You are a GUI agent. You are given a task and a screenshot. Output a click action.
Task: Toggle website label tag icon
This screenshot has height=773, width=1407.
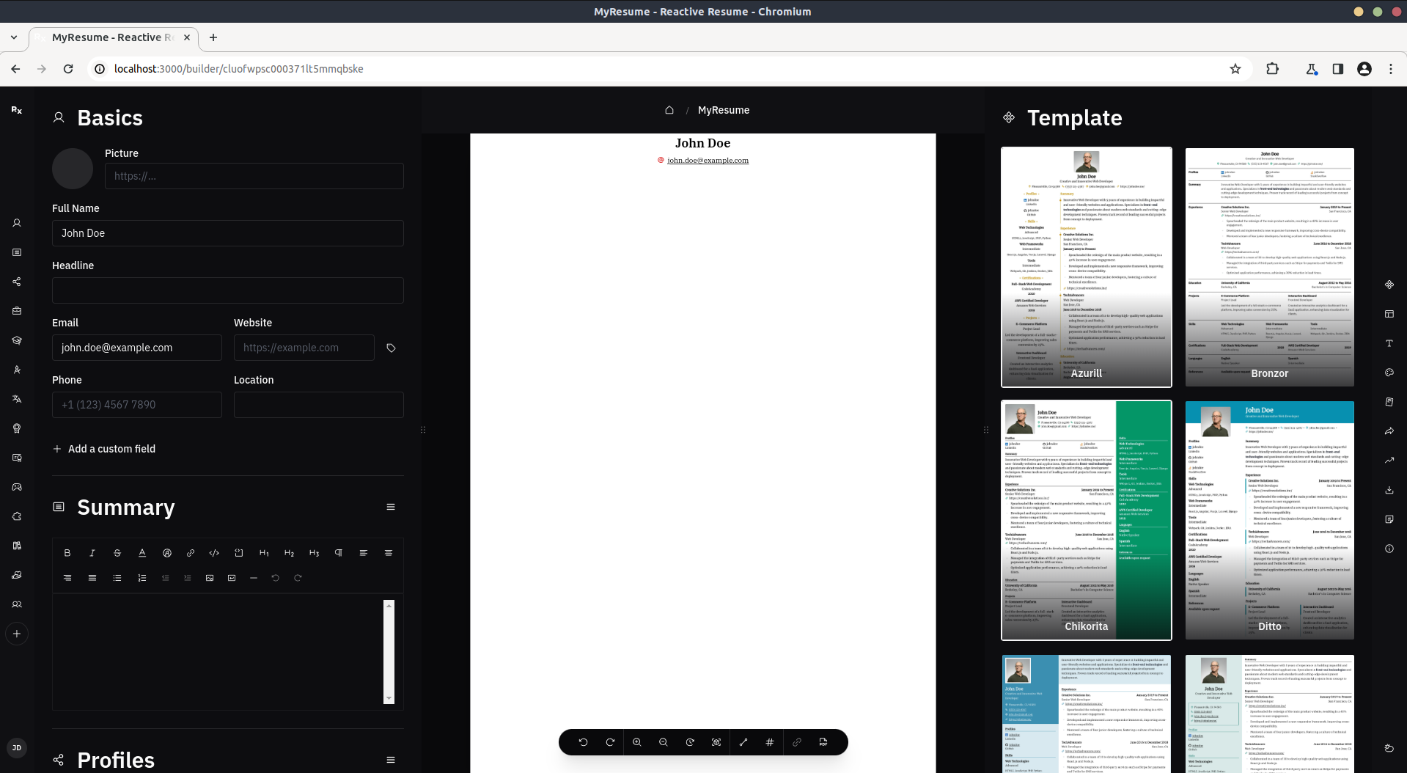(x=391, y=348)
